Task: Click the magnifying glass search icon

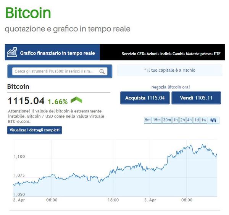Action: [102, 71]
